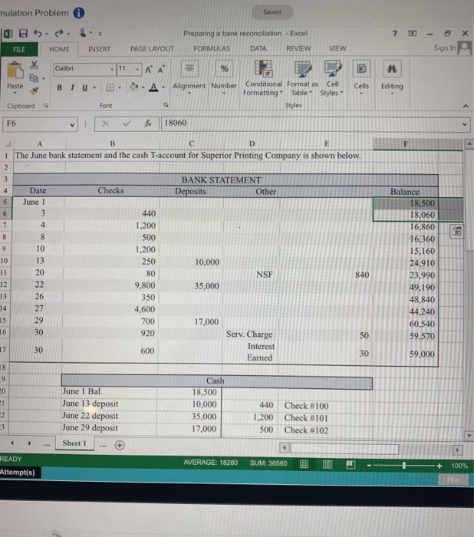Click the Font Color A icon
This screenshot has height=537, width=474.
click(x=153, y=87)
